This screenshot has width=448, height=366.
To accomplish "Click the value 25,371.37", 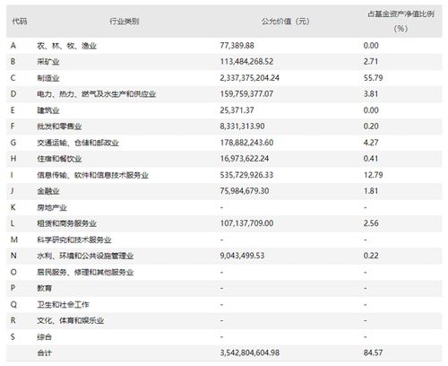I will (237, 110).
